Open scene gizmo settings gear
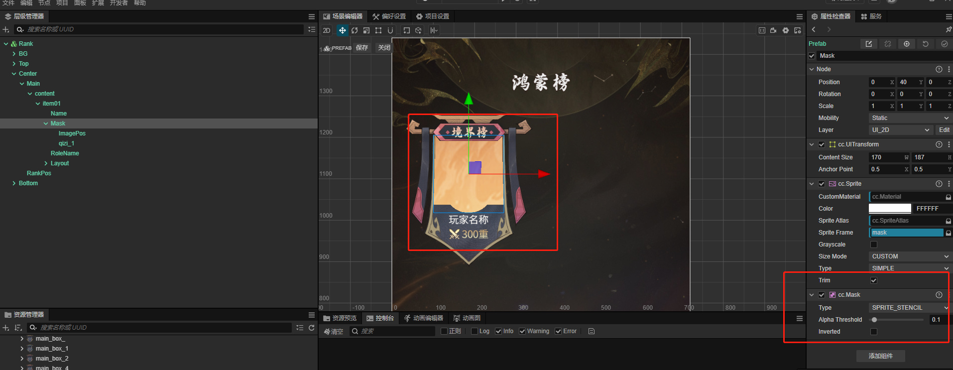Image resolution: width=953 pixels, height=370 pixels. (786, 30)
